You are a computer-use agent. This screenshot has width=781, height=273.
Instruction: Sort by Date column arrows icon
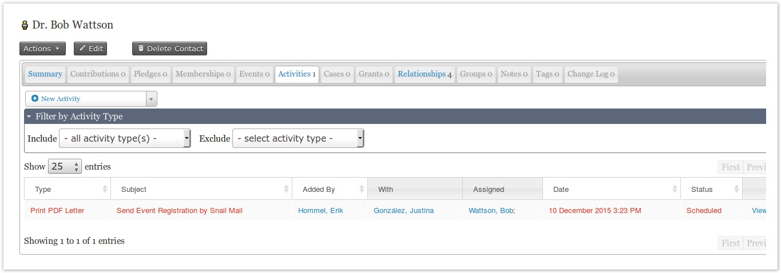pos(674,189)
